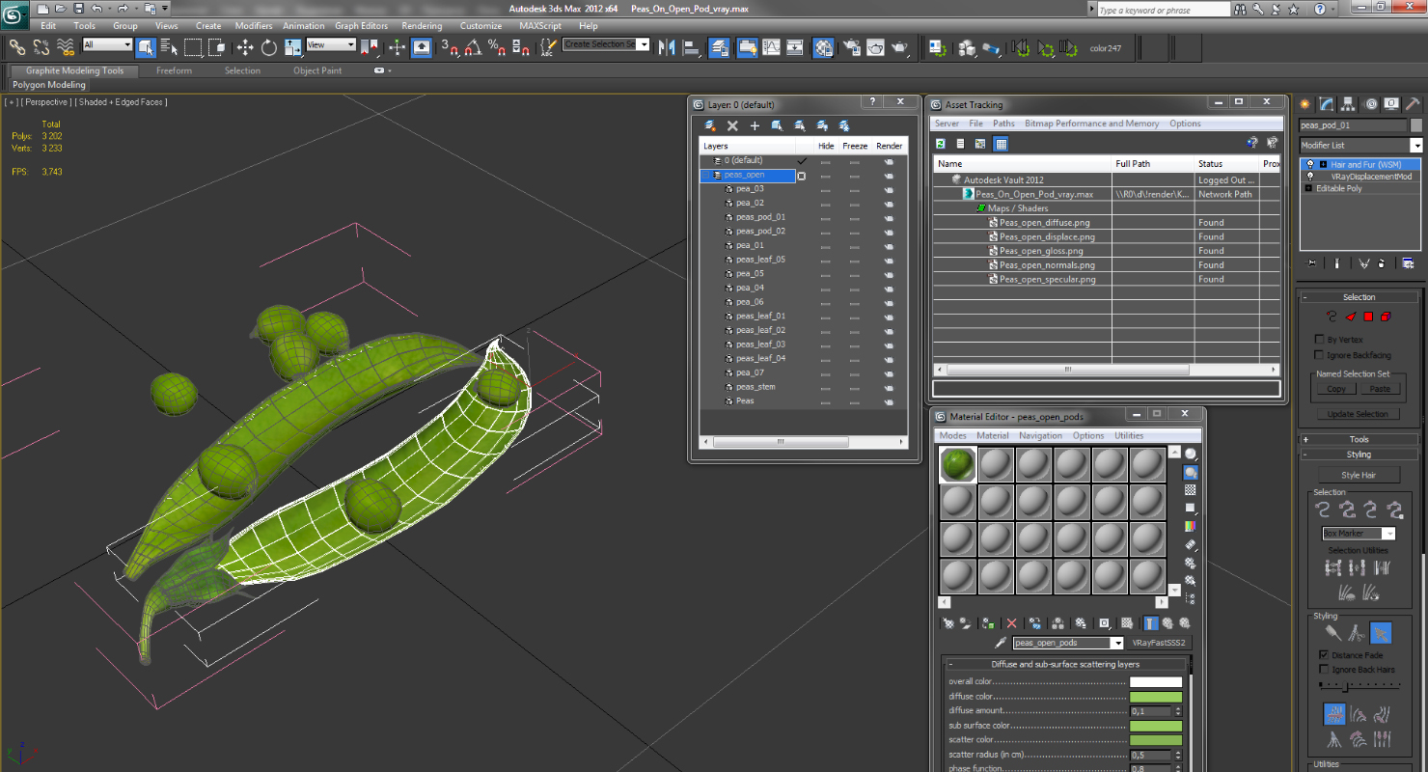1428x772 pixels.
Task: Open the peas_open_pods material name dropdown
Action: pos(1068,643)
